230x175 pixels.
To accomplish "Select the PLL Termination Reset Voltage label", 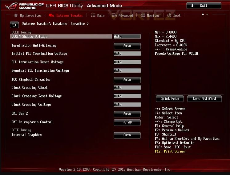I will point(38,62).
